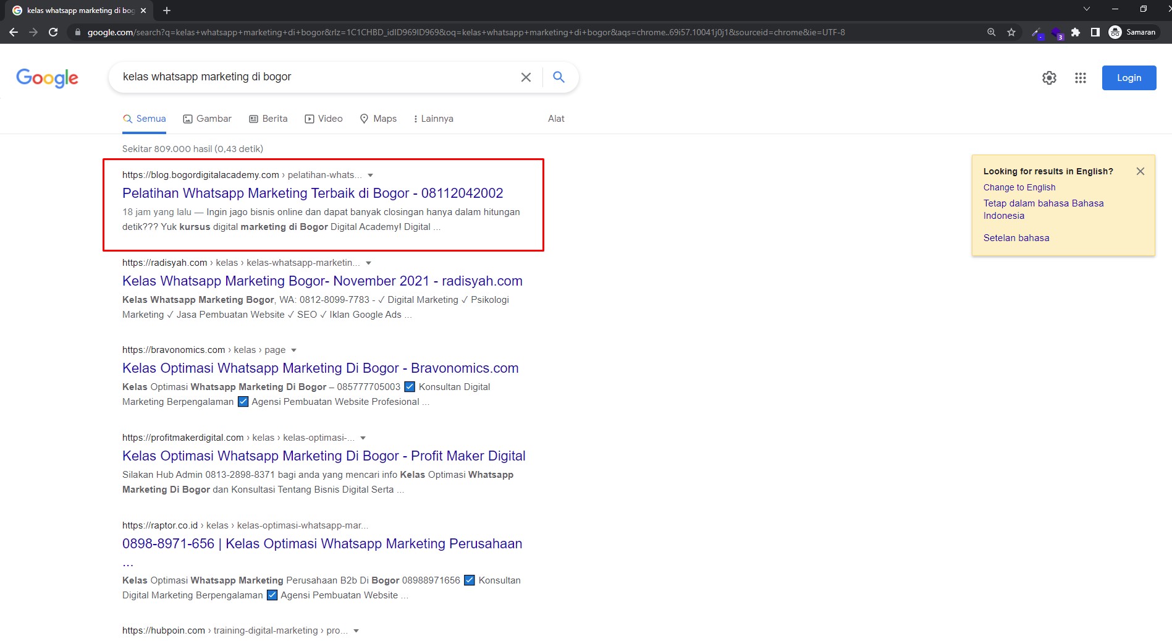
Task: Open Chrome extensions puzzle icon
Action: tap(1076, 32)
